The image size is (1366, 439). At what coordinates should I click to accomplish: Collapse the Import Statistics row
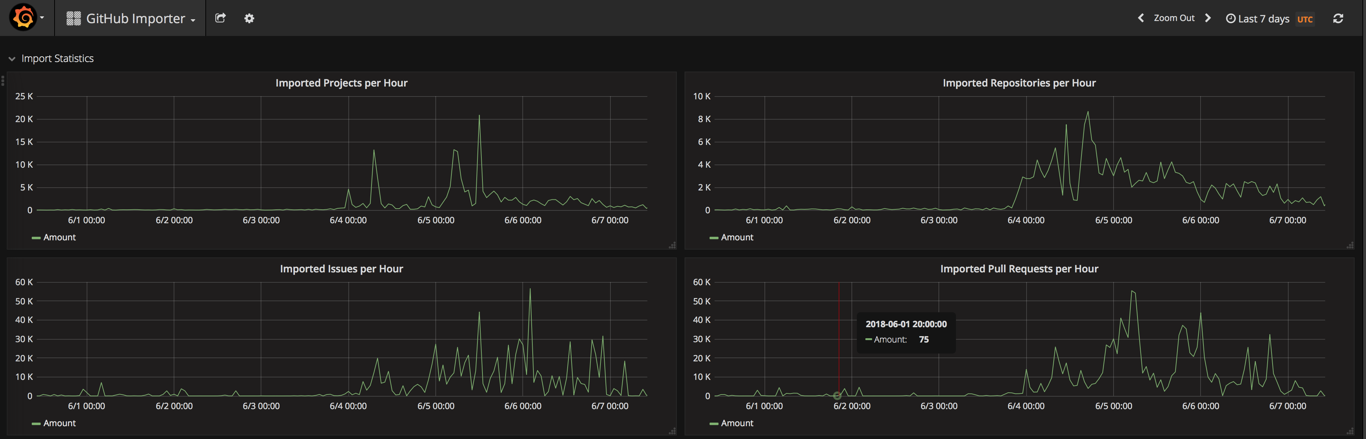pos(12,59)
